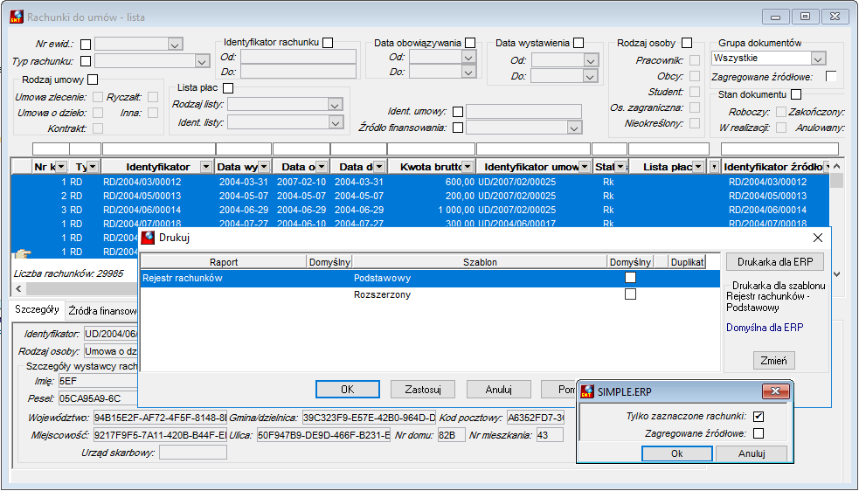The image size is (859, 491).
Task: Tick the Domyślny checkbox for Rozszerzony template
Action: point(631,294)
